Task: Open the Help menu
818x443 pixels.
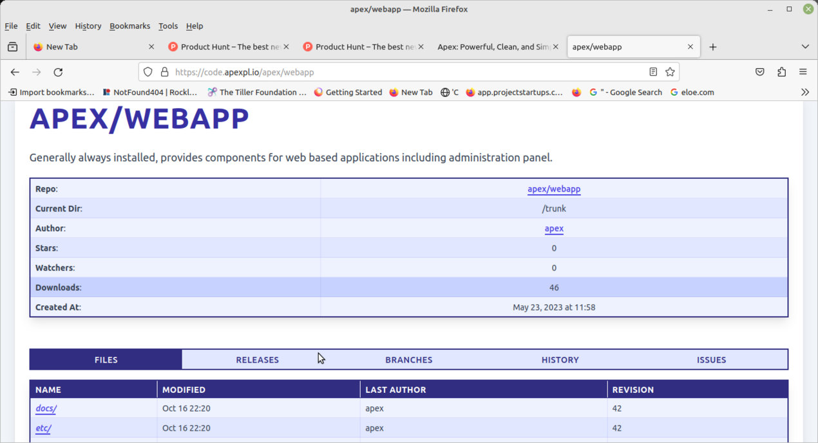Action: click(x=195, y=26)
